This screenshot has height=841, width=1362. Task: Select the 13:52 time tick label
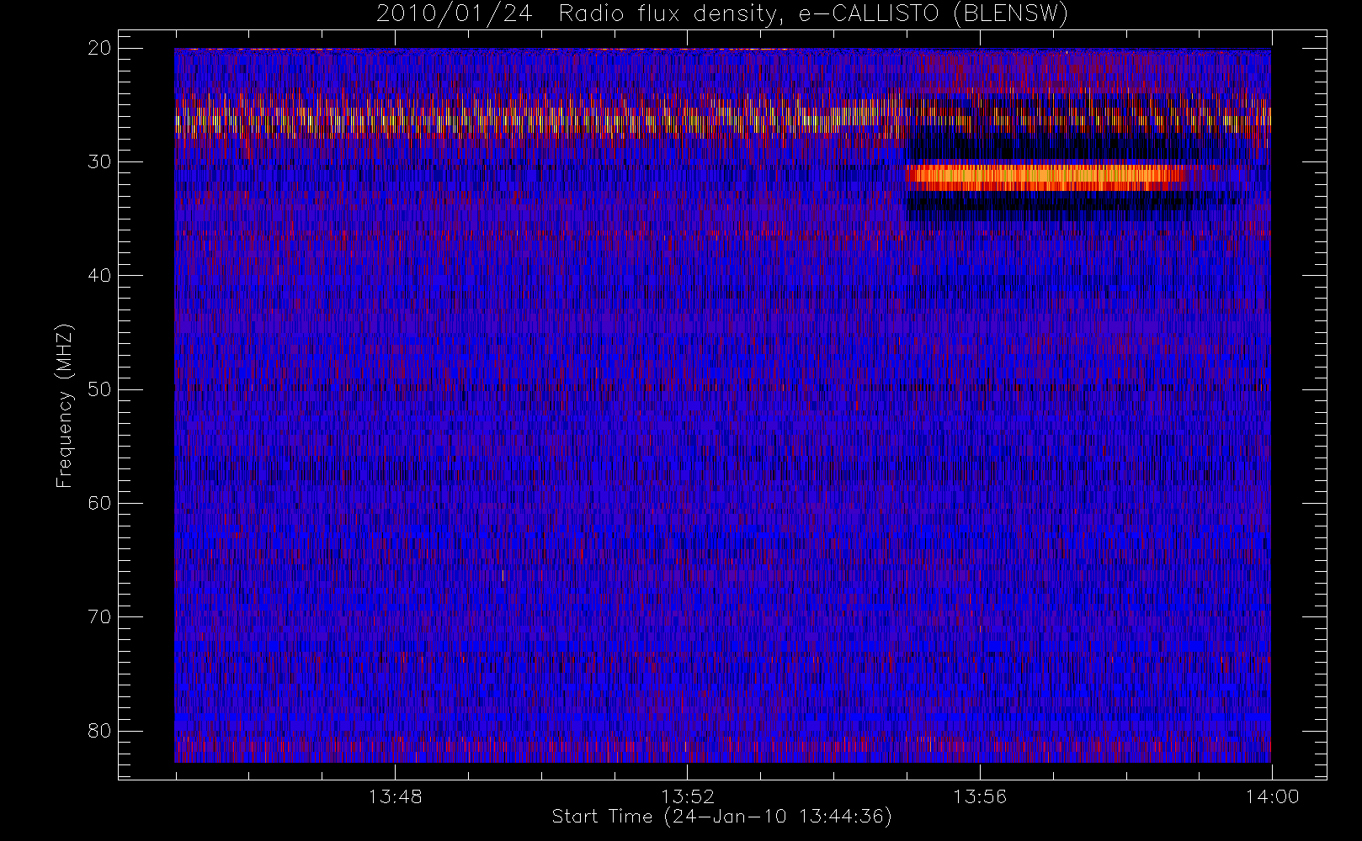(x=687, y=796)
